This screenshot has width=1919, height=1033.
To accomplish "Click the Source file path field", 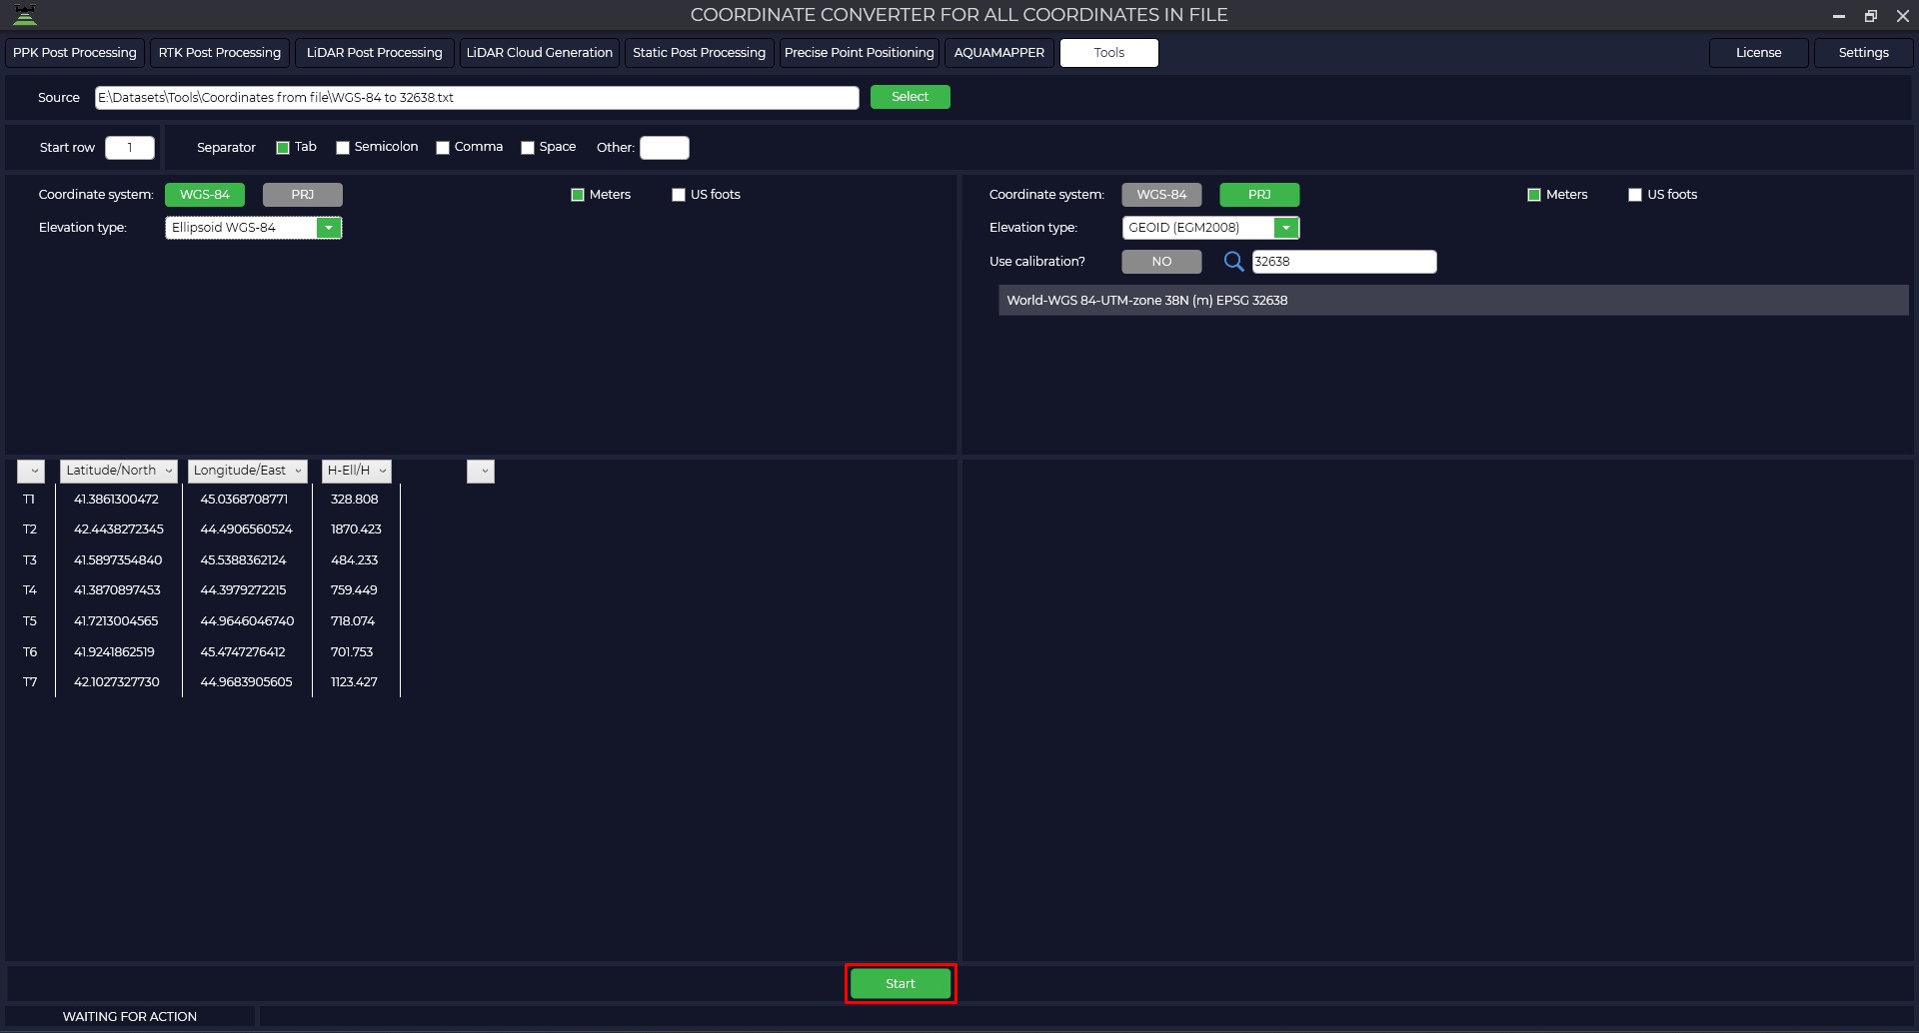I will click(477, 98).
